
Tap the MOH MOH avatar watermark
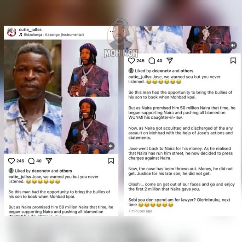(x=121, y=38)
